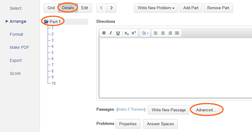Justify the directions text

(x=177, y=33)
